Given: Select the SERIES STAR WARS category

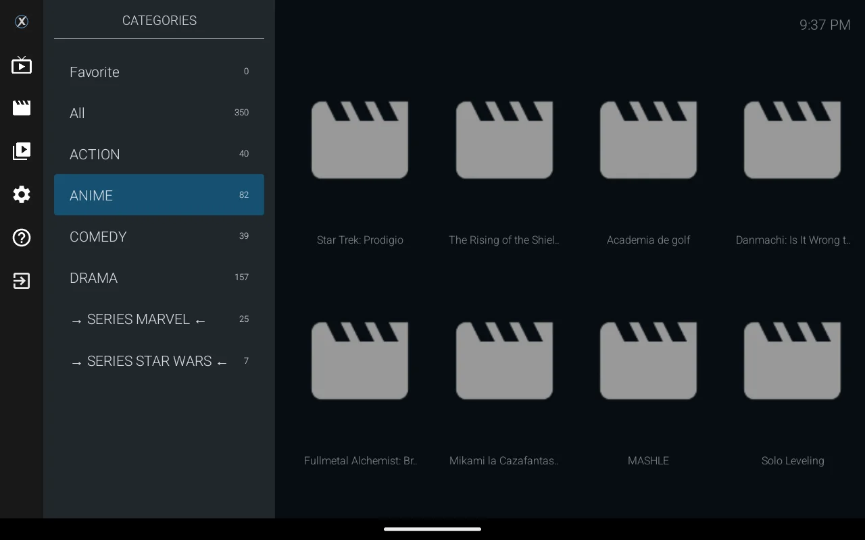Looking at the screenshot, I should 159,361.
